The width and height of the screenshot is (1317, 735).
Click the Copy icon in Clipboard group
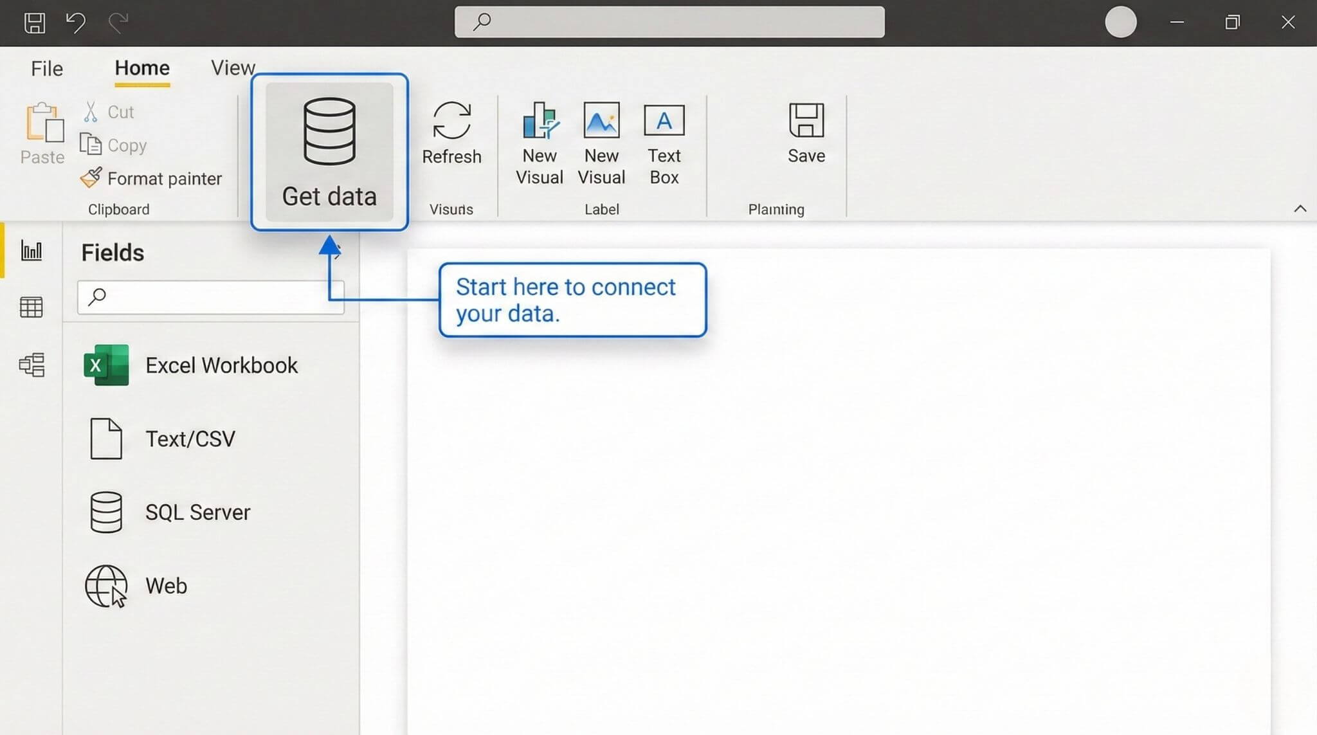click(x=91, y=144)
